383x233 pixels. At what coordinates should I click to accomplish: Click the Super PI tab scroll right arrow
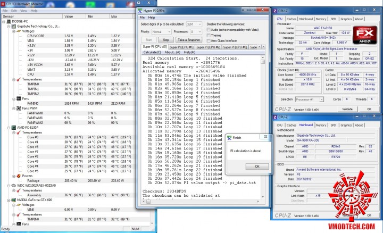click(x=263, y=47)
